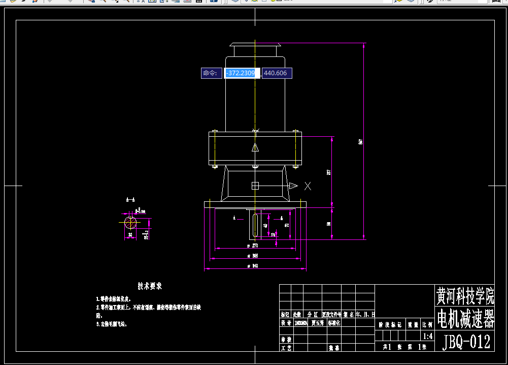Select technical requirement line 3 text
508x365 pixels.
click(112, 324)
